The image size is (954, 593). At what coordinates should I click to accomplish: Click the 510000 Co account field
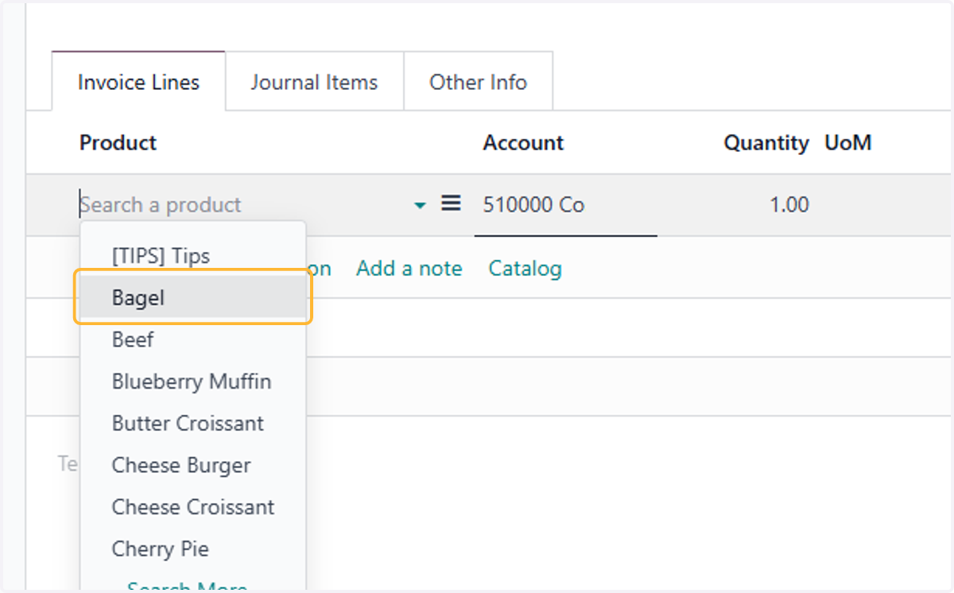(565, 205)
